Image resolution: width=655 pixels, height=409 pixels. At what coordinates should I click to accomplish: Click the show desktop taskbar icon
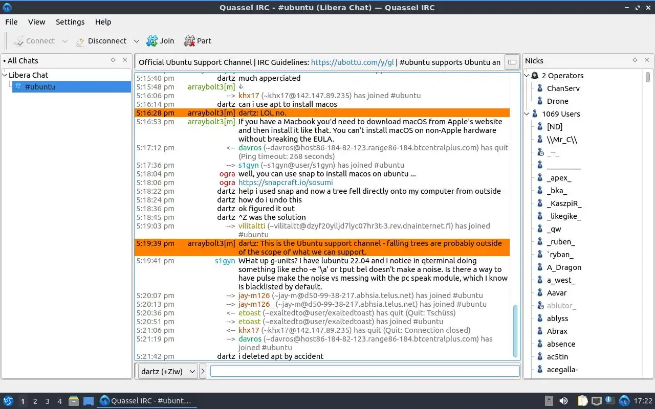(88, 401)
